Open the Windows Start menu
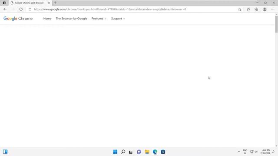Image resolution: width=278 pixels, height=156 pixels. (x=115, y=152)
